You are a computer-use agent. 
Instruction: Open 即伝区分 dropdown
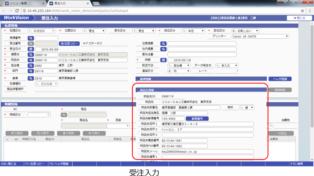click(245, 31)
